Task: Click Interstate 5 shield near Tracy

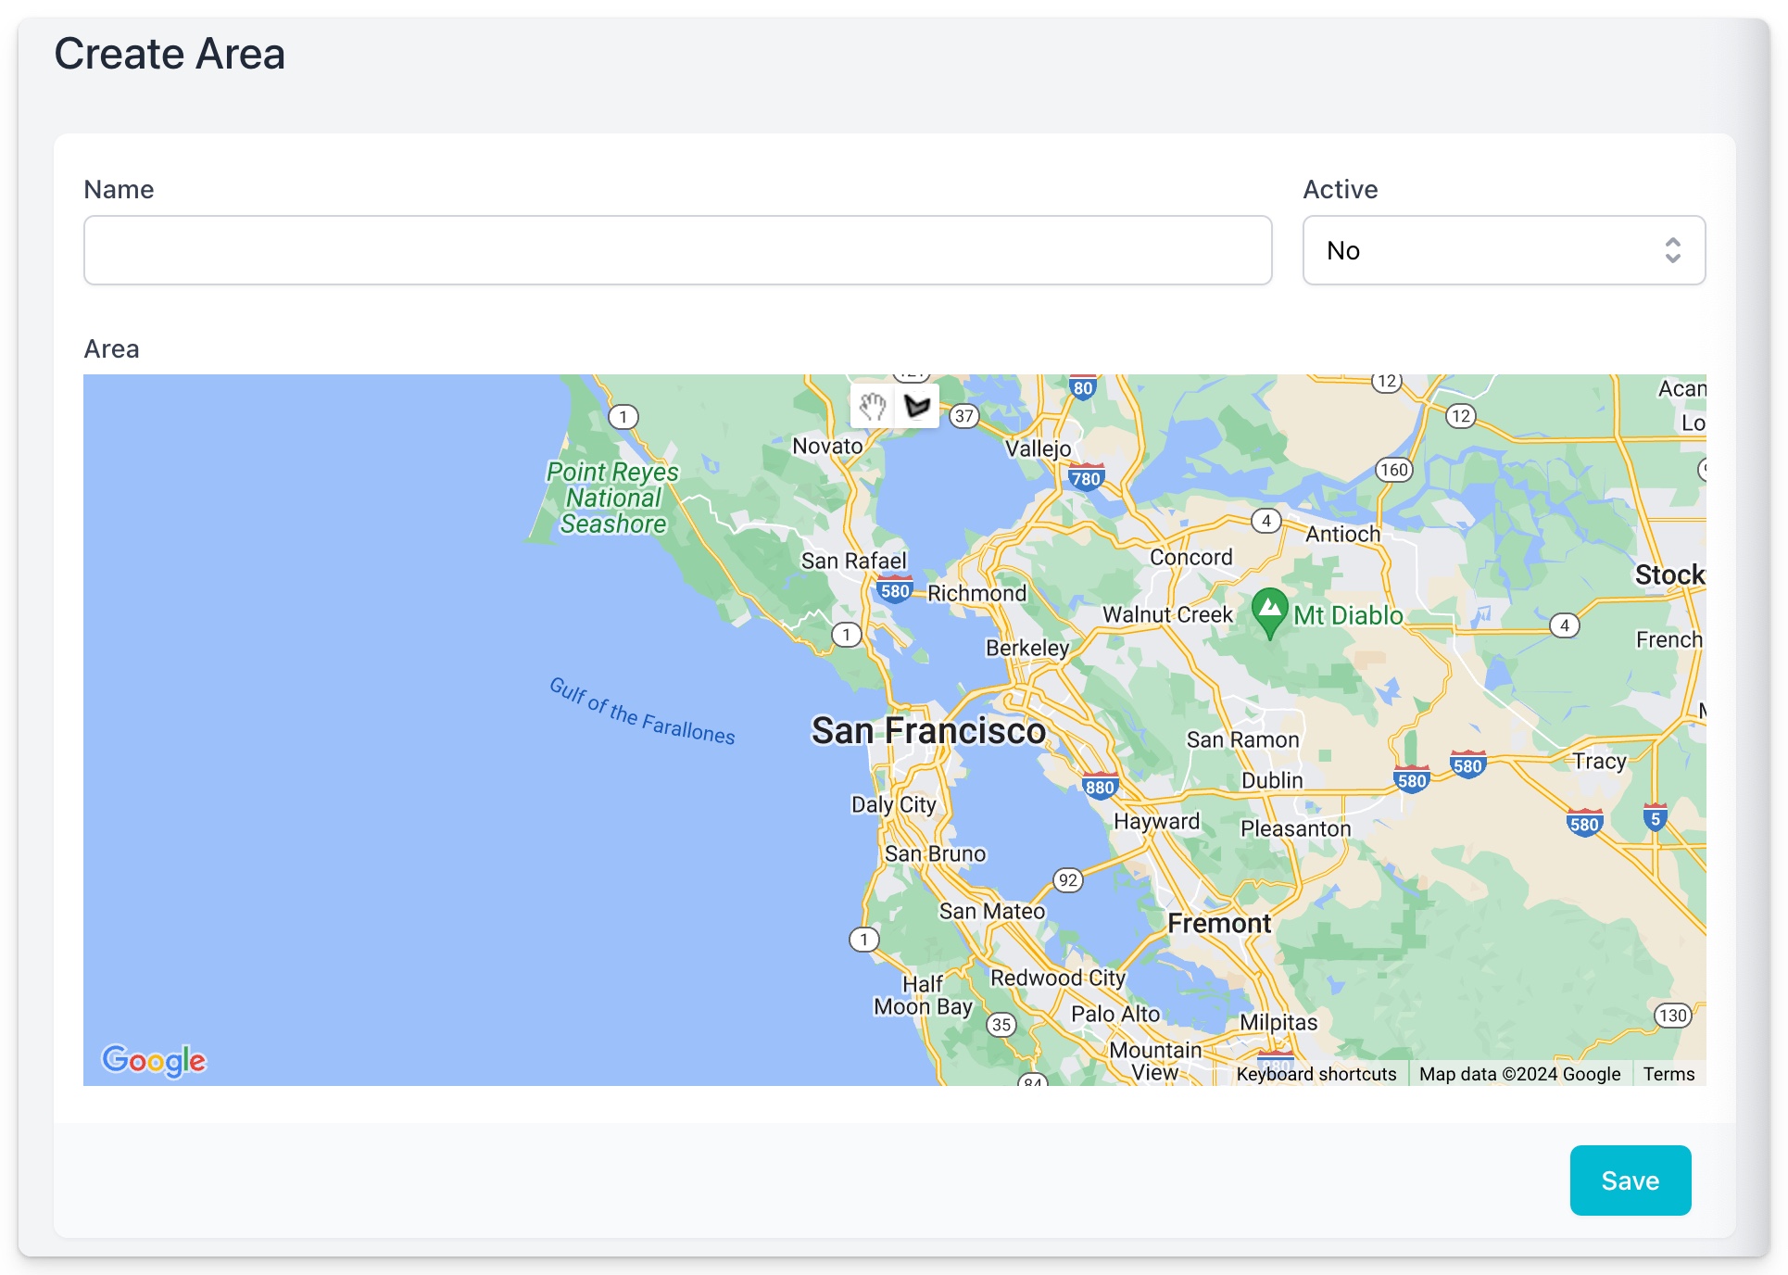Action: (1655, 817)
